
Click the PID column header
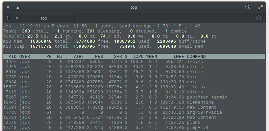pyautogui.click(x=13, y=57)
